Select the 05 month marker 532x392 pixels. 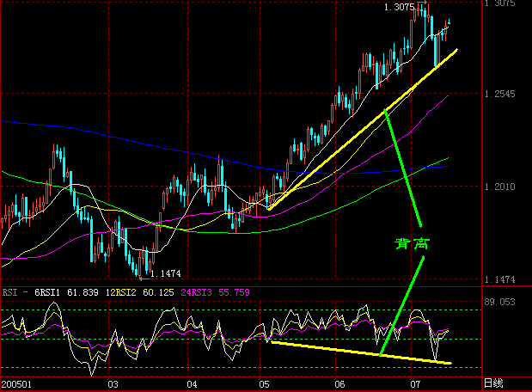pyautogui.click(x=265, y=384)
